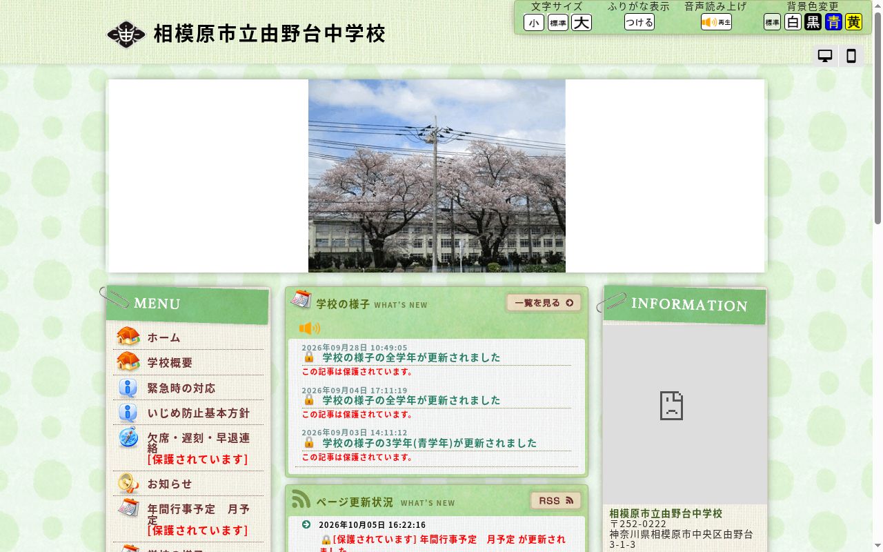
Task: Click the arrow icon beside 2026年10月05日 entry
Action: pyautogui.click(x=306, y=524)
